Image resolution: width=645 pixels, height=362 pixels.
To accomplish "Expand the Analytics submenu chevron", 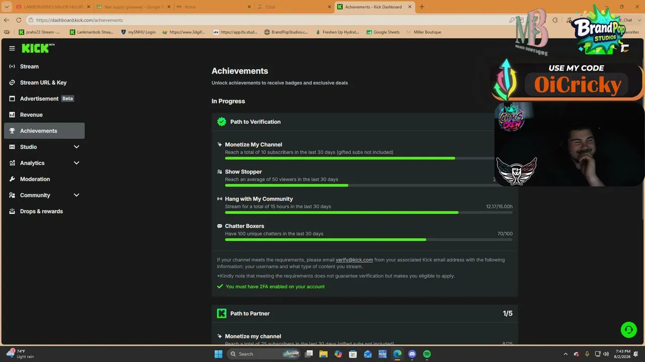I will (x=77, y=163).
